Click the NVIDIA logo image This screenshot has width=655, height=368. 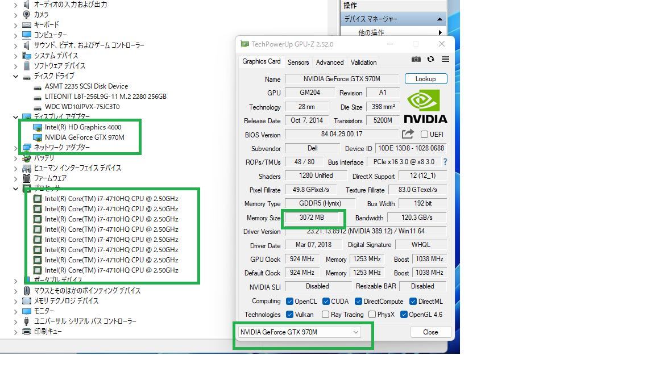click(425, 107)
